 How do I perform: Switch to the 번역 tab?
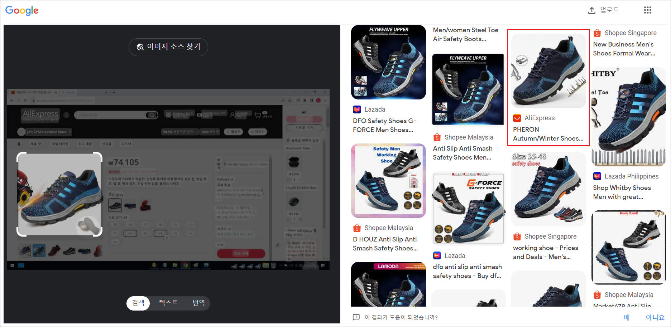(x=199, y=303)
